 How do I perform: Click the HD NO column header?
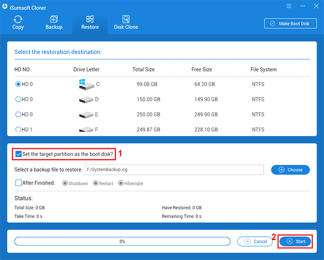(x=22, y=69)
